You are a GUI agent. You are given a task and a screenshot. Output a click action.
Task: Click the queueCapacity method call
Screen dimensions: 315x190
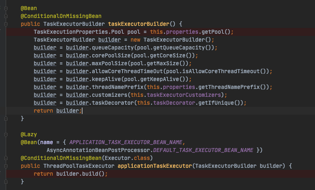pyautogui.click(x=113, y=48)
